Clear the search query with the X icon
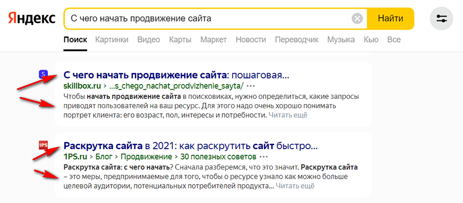 pyautogui.click(x=358, y=19)
